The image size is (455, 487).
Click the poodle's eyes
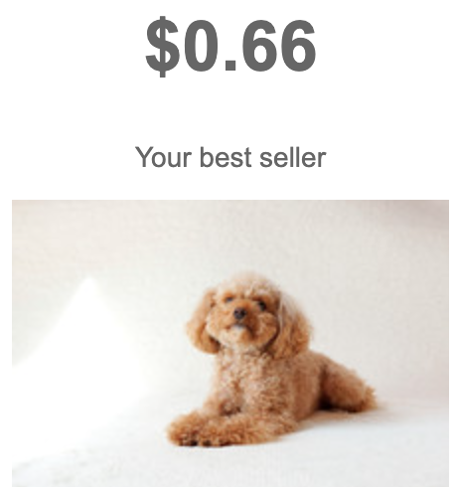pos(245,302)
